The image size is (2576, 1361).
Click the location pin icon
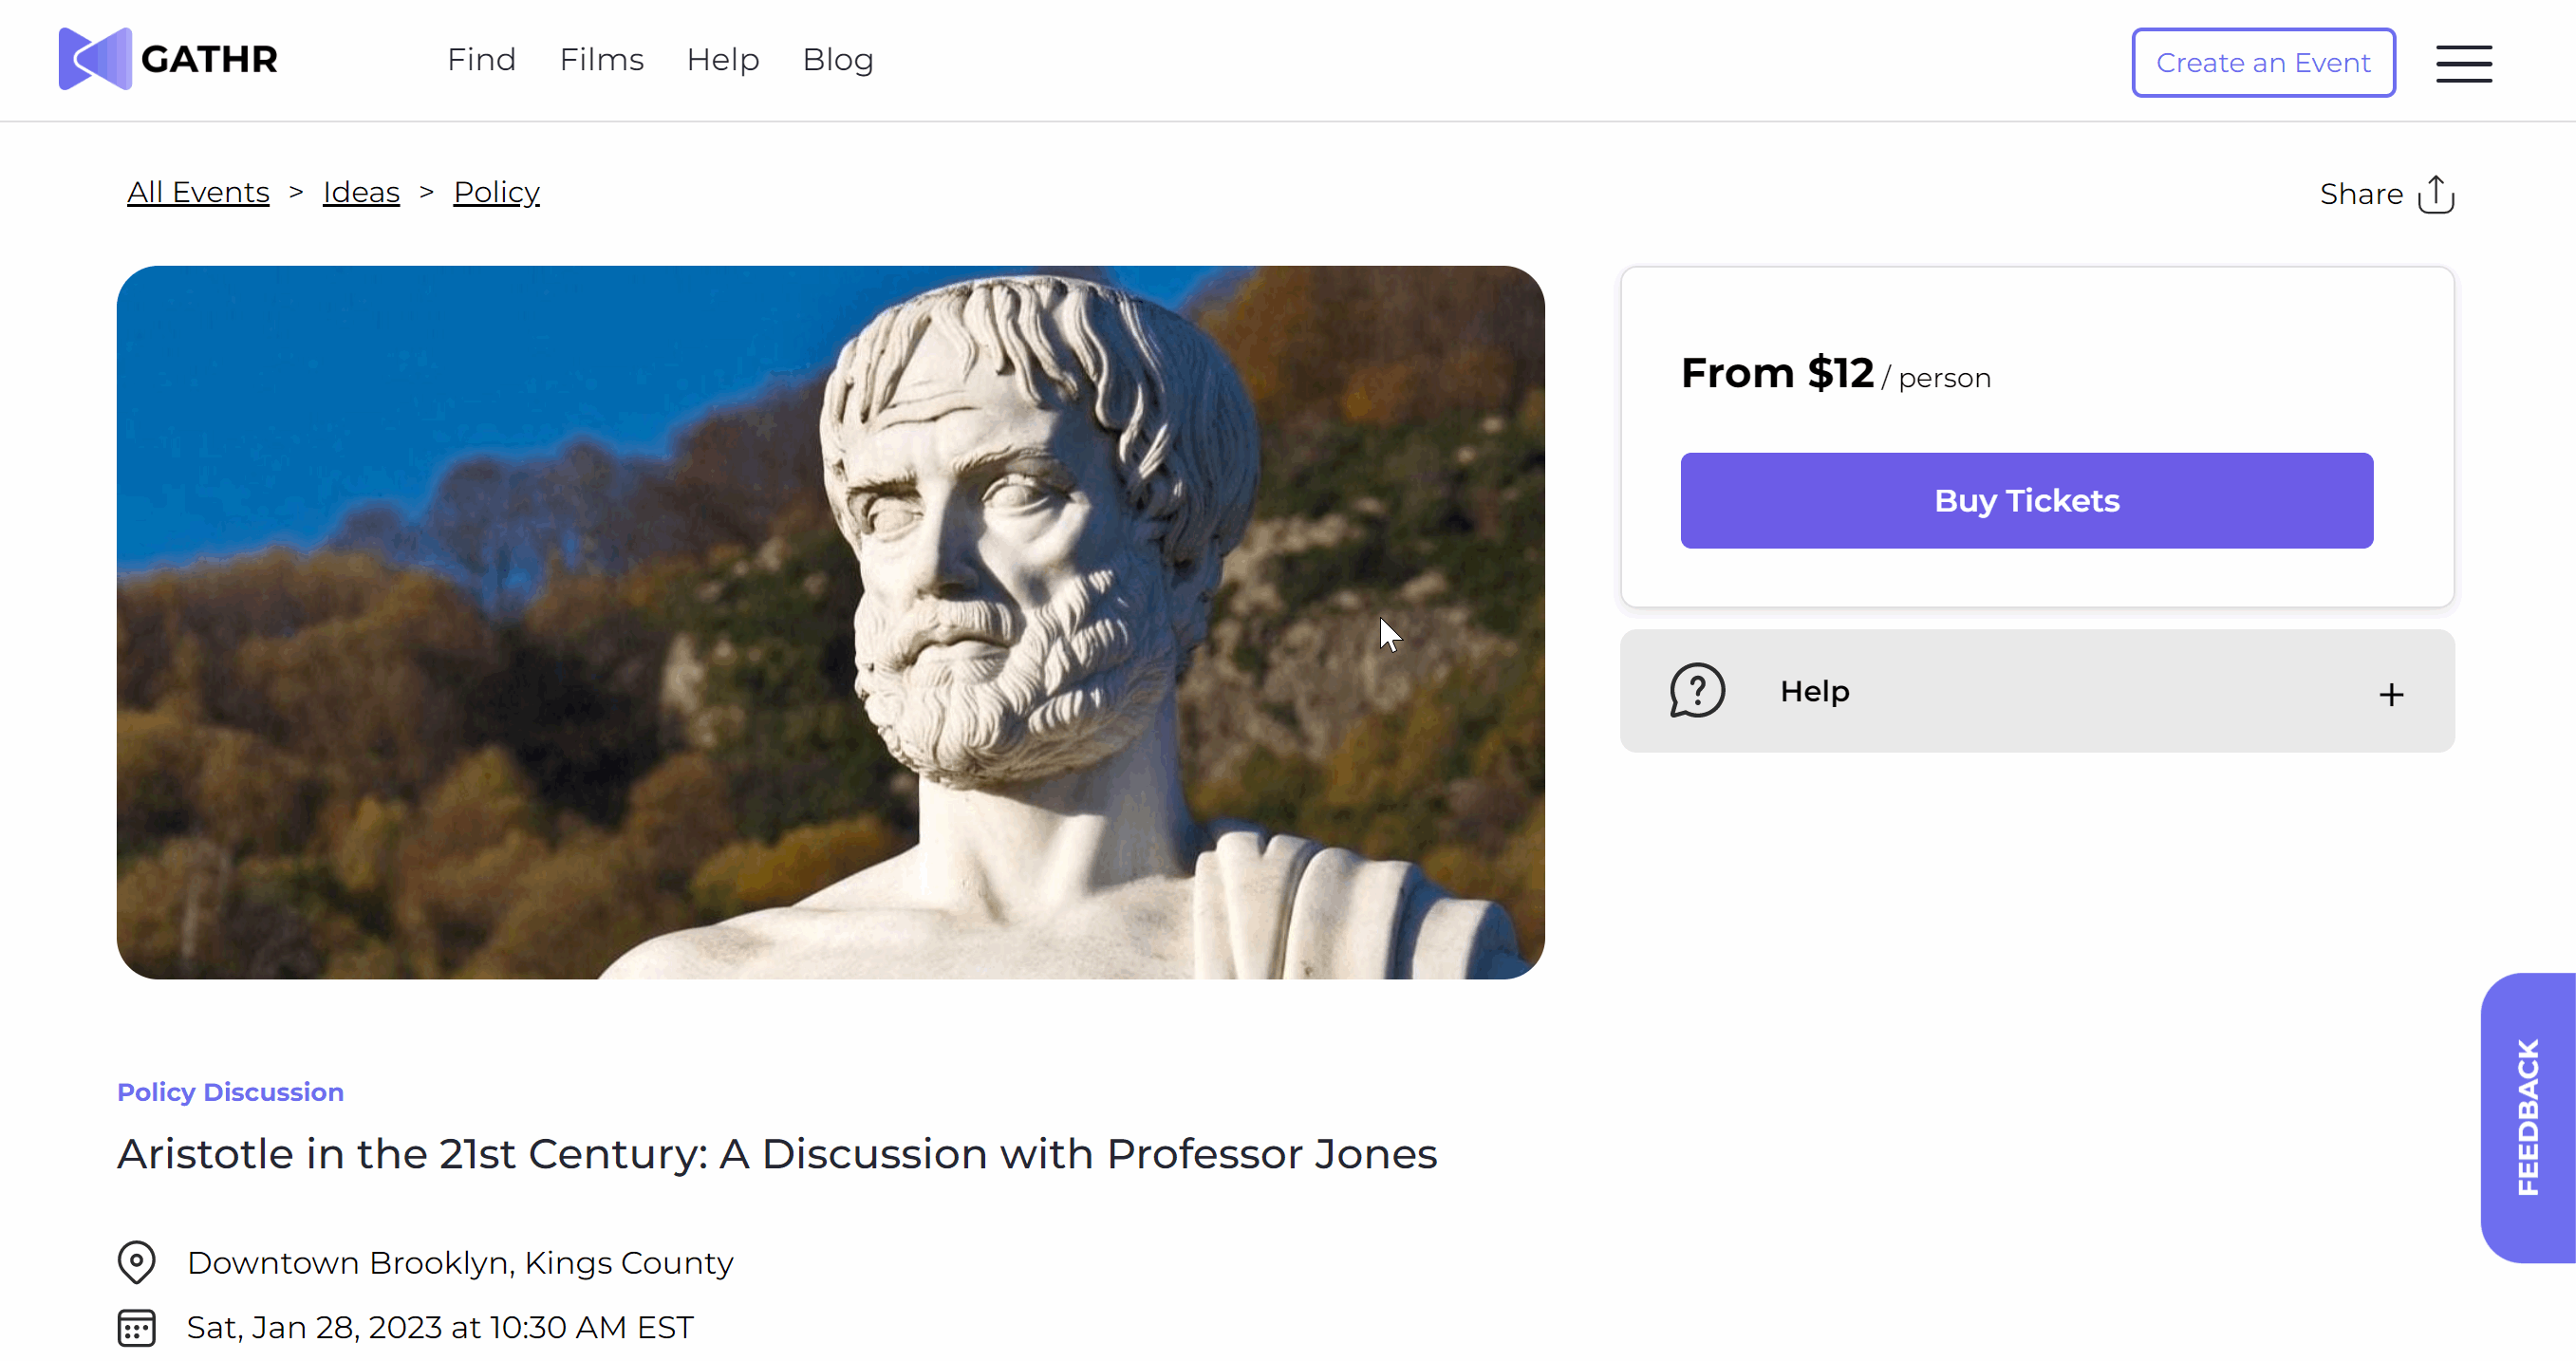138,1262
